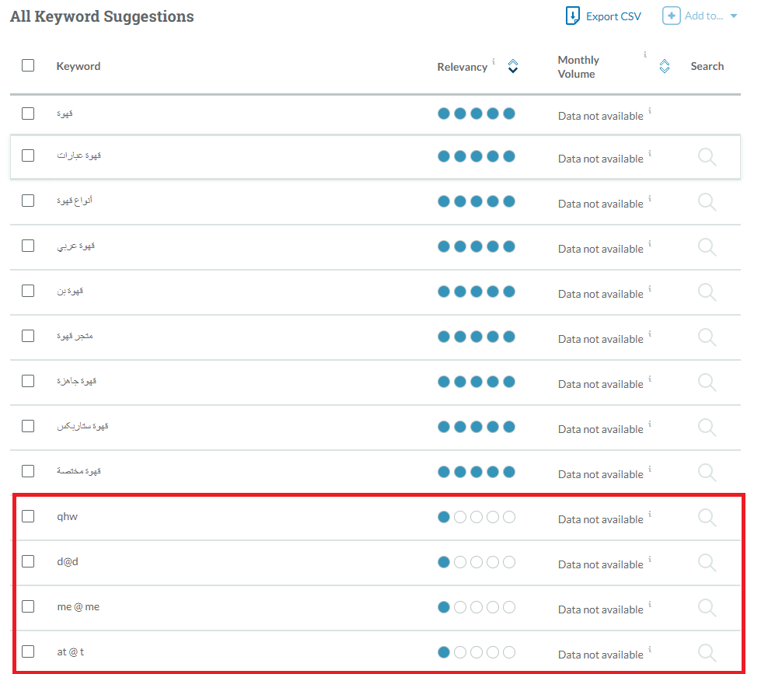
Task: Sort by Relevancy using the sort arrows
Action: pyautogui.click(x=512, y=67)
